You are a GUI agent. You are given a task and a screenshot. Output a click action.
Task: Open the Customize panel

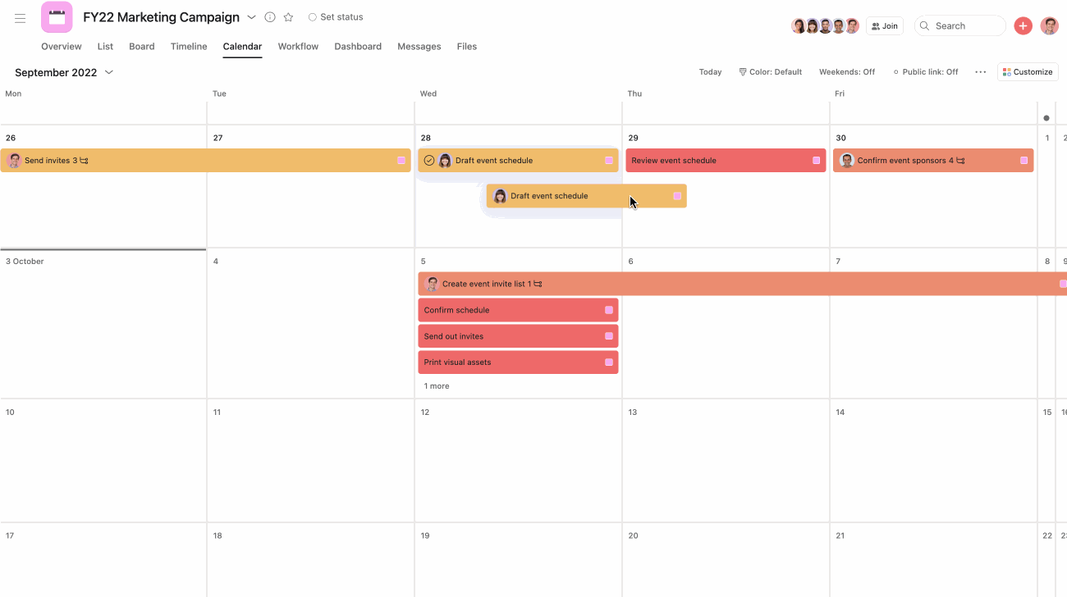[1027, 71]
